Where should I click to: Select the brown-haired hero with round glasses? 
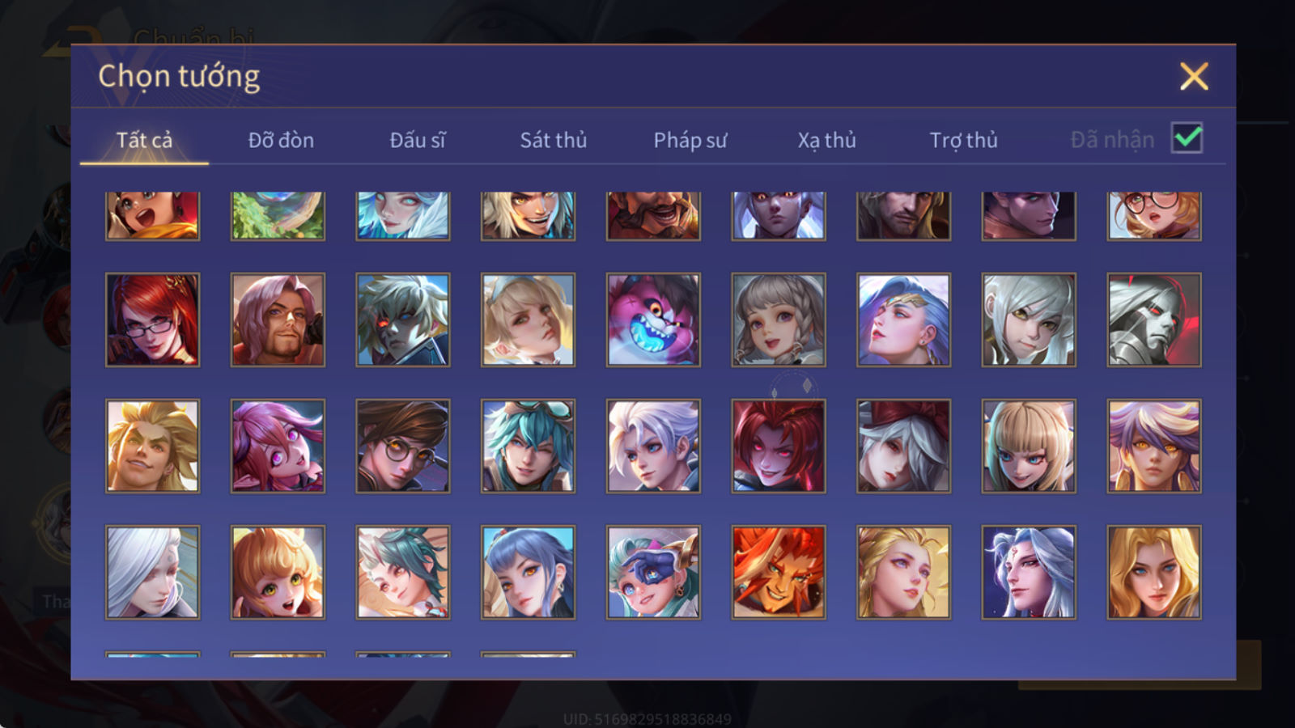403,446
